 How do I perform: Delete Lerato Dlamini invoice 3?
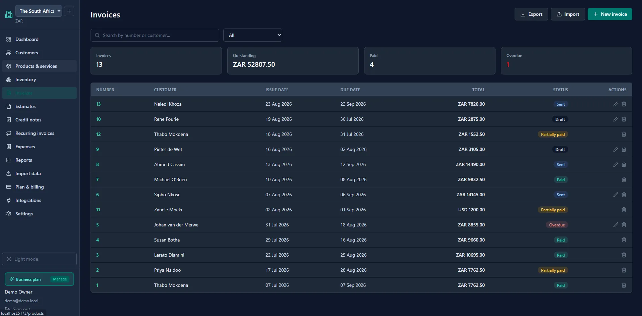click(624, 255)
